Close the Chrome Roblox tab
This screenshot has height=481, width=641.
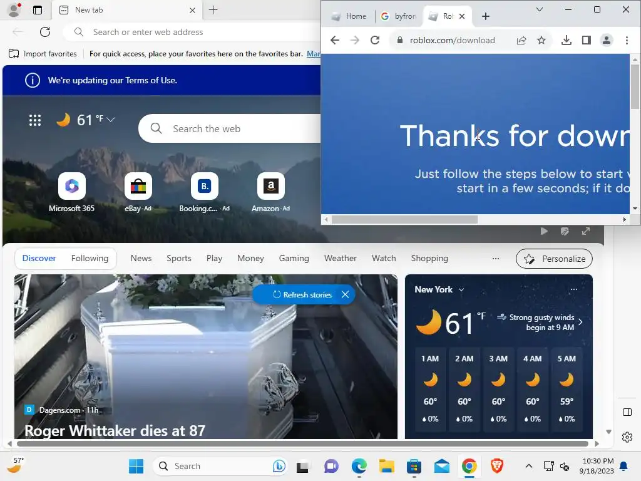(462, 16)
